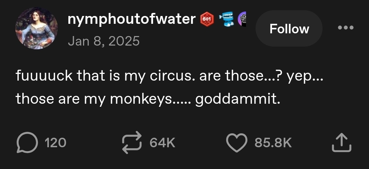The image size is (369, 169).
Task: Open the Jan 8, 2025 post permalink
Action: 104,41
